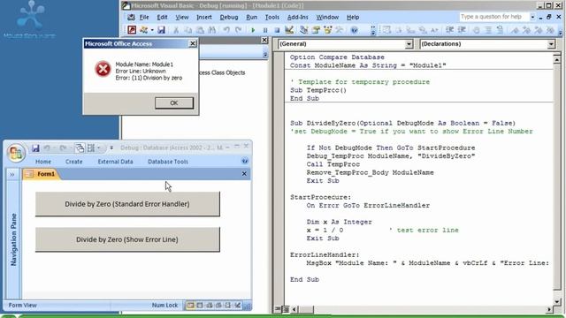This screenshot has height=318, width=566.
Task: Click the View Microsoft Access icon in VBA toolbar
Action: tap(132, 30)
